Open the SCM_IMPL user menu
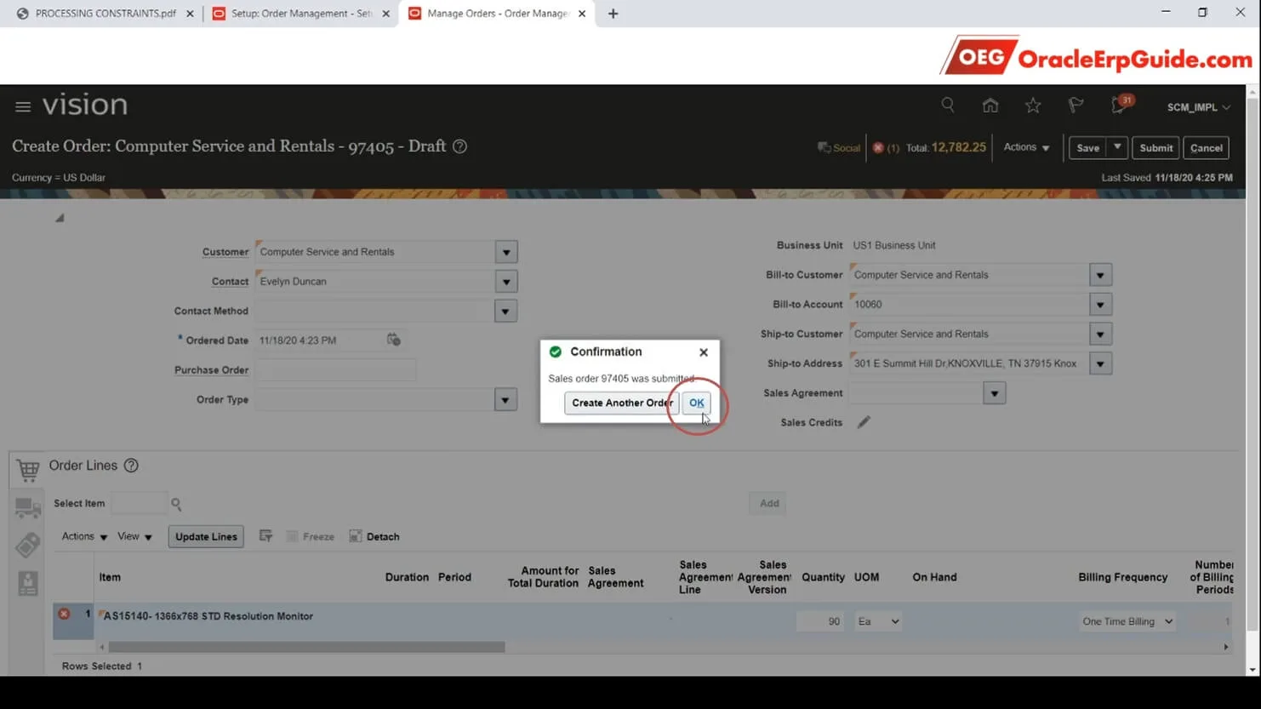 [x=1198, y=107]
